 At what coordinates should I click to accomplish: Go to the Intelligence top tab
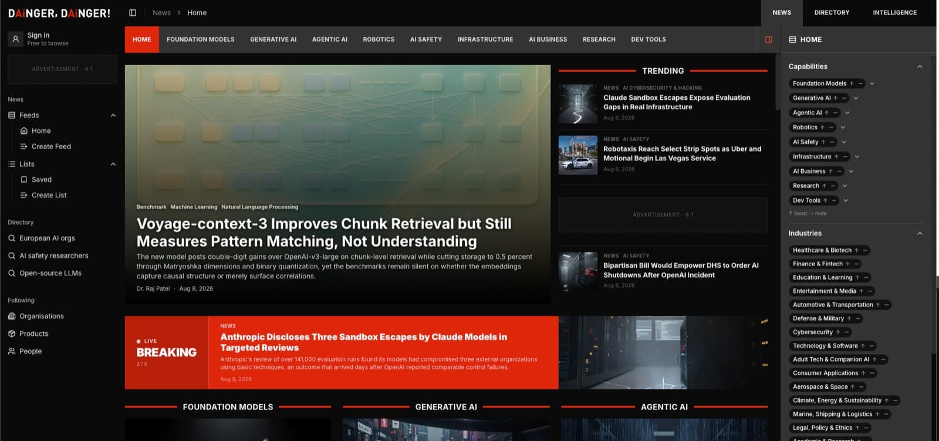(894, 13)
